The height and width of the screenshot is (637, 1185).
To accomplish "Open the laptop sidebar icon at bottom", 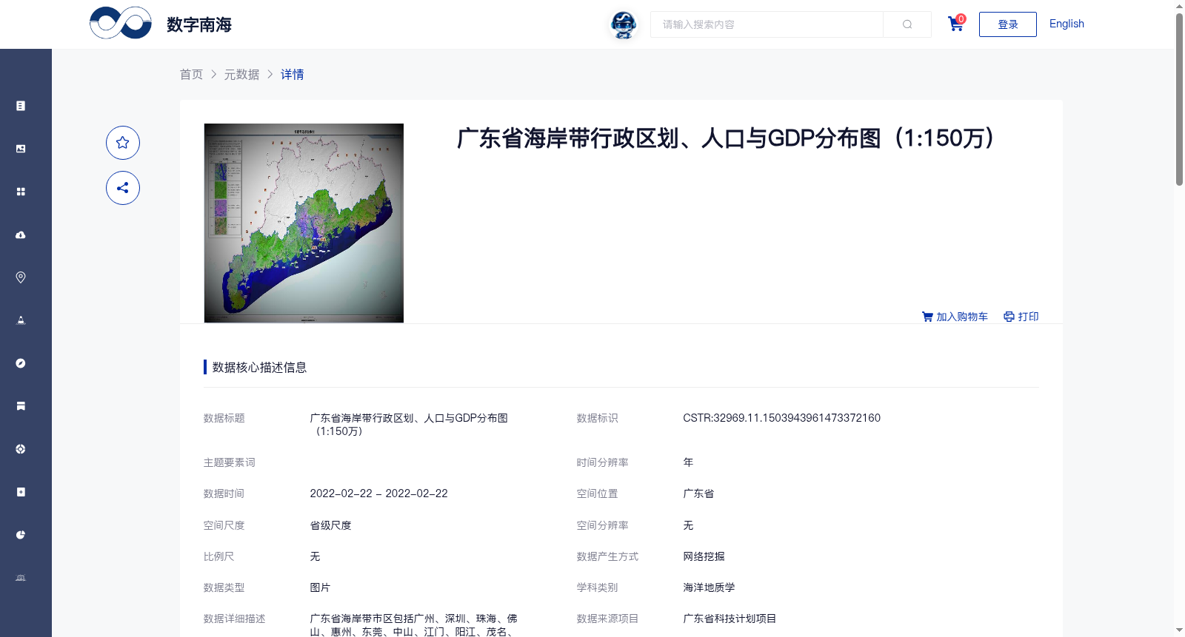I will [x=21, y=578].
